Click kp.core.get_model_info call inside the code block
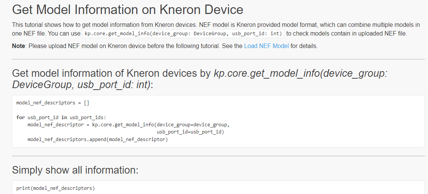The width and height of the screenshot is (428, 194). pyautogui.click(x=123, y=125)
